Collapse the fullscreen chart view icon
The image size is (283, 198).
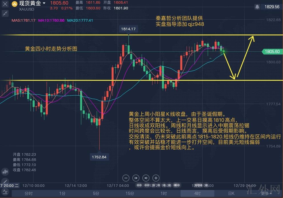[5, 13]
